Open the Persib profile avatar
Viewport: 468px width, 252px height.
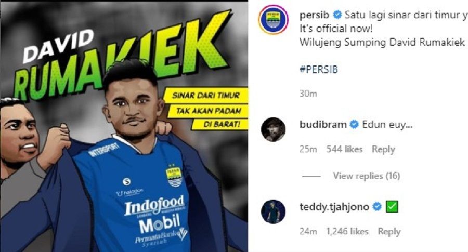coord(273,20)
